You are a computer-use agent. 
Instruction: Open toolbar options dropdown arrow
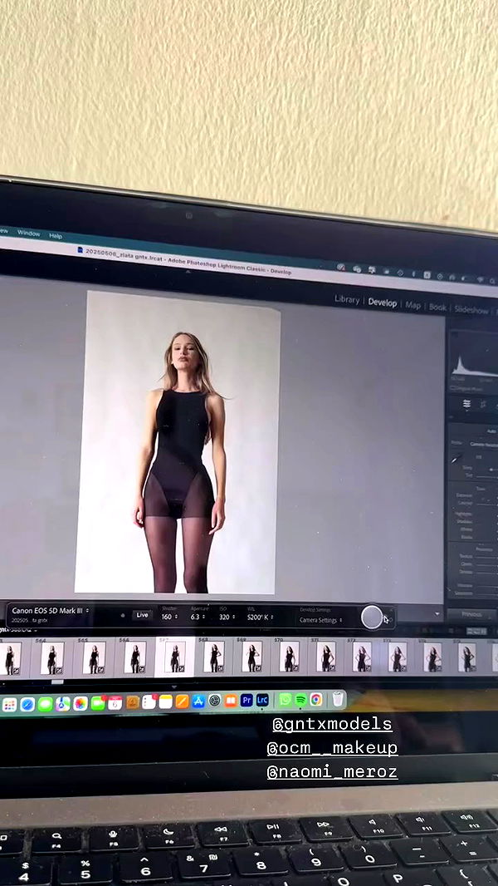point(437,613)
